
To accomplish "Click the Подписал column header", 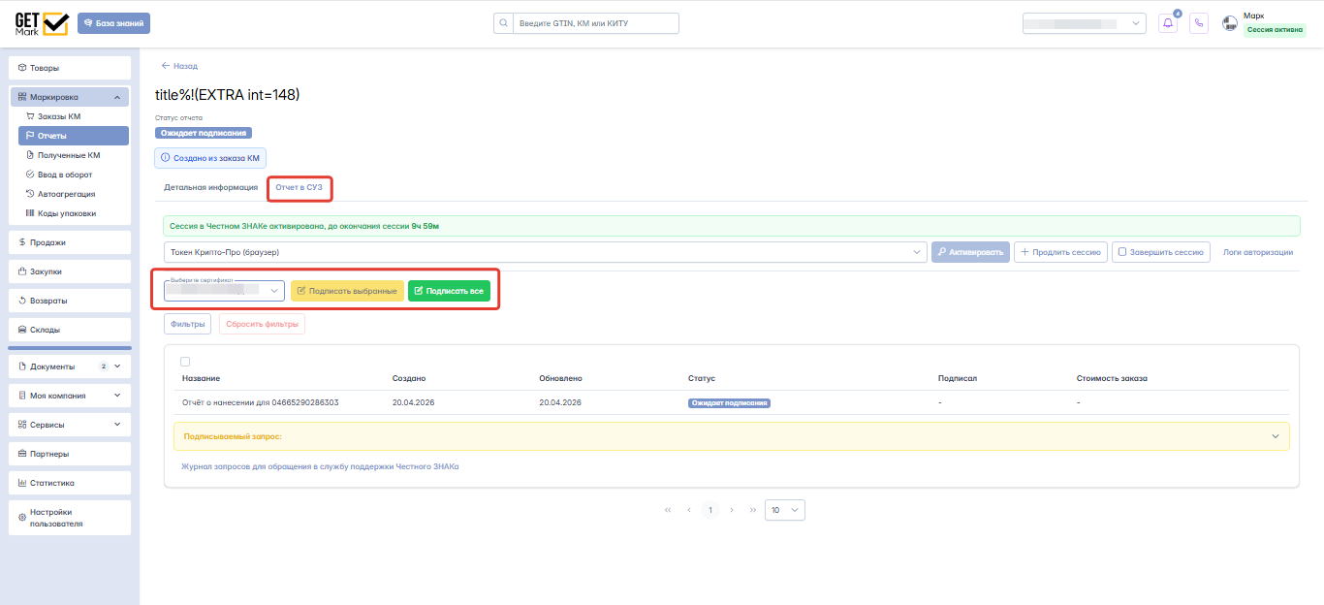I will click(958, 378).
